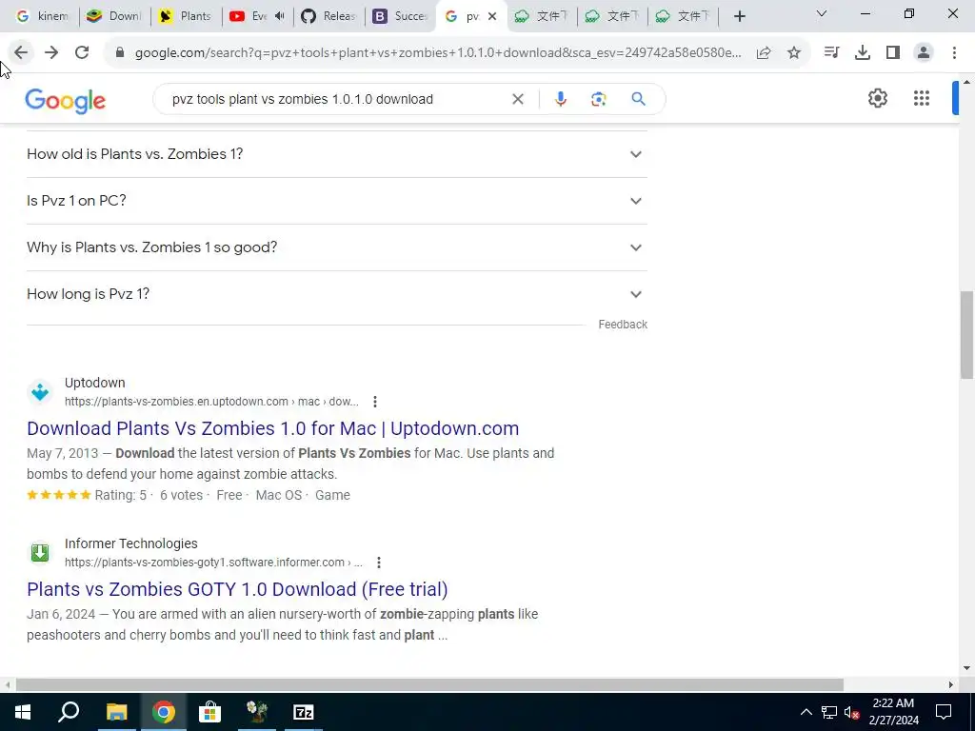Image resolution: width=975 pixels, height=731 pixels.
Task: Open the Windows notification center
Action: 944,712
